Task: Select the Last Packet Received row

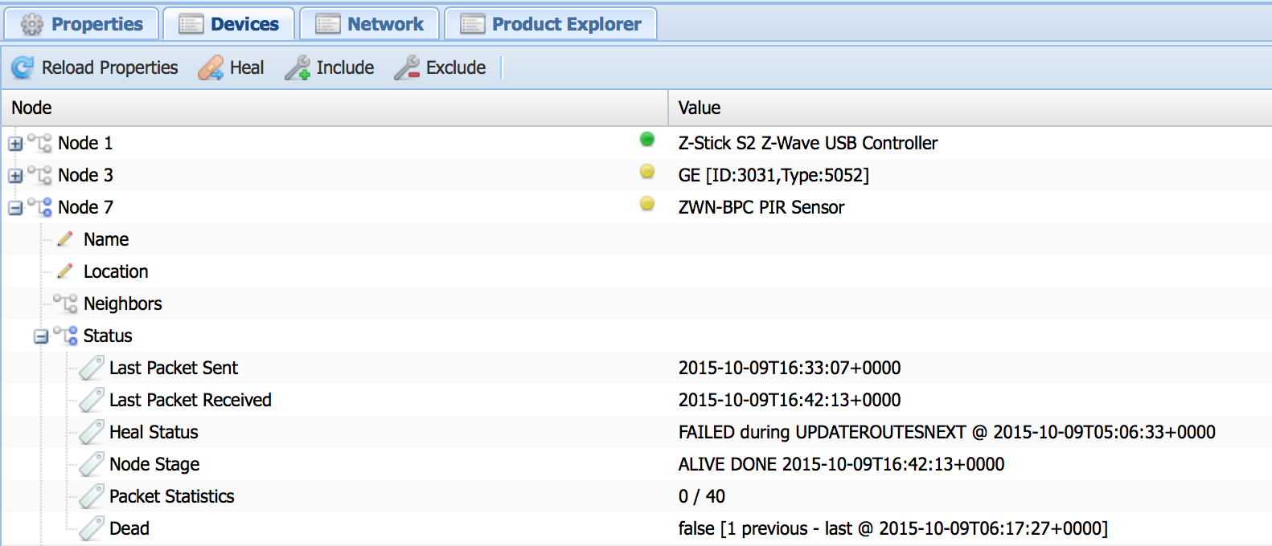Action: [x=190, y=400]
